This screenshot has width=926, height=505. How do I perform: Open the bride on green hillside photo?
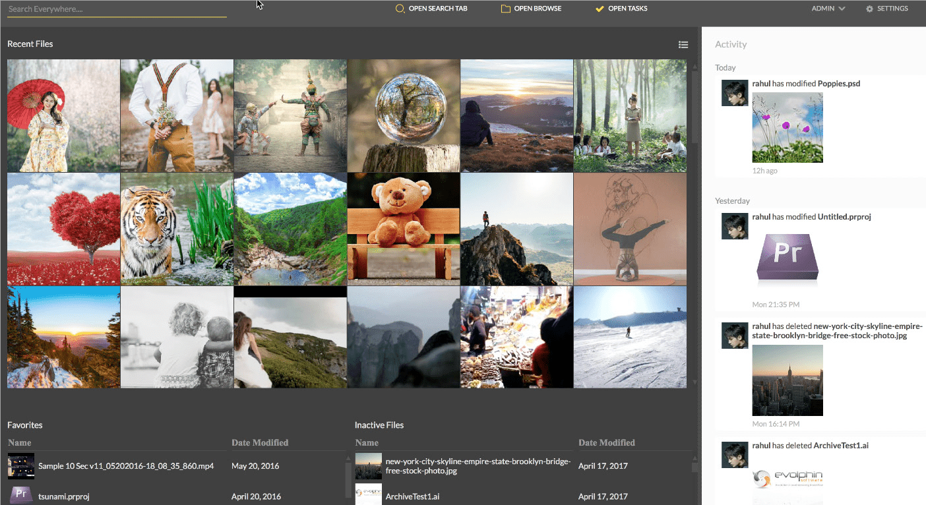click(x=290, y=337)
